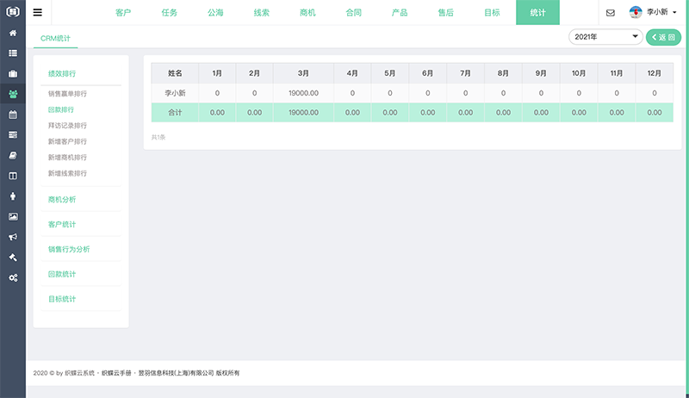The width and height of the screenshot is (689, 398).
Task: Go to the 目标 top menu
Action: coord(492,13)
